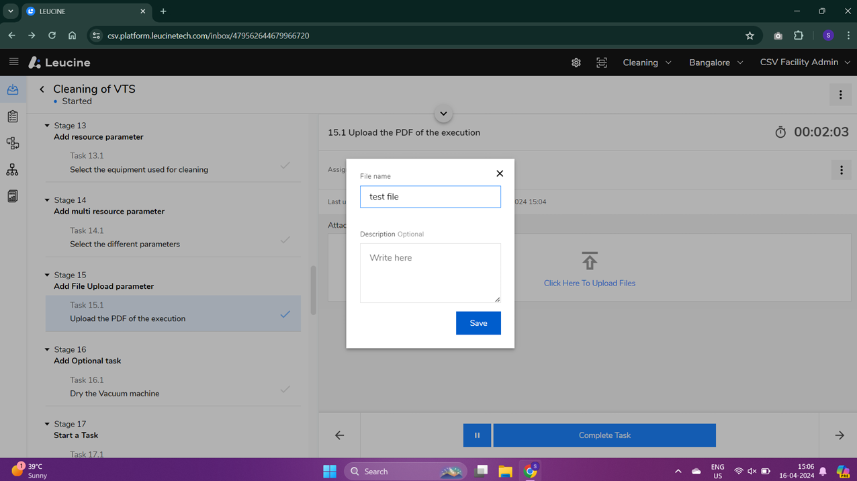View site information in the address bar
Viewport: 857px width, 481px height.
96,36
